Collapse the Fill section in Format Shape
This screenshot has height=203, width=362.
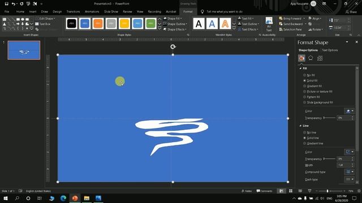300,68
